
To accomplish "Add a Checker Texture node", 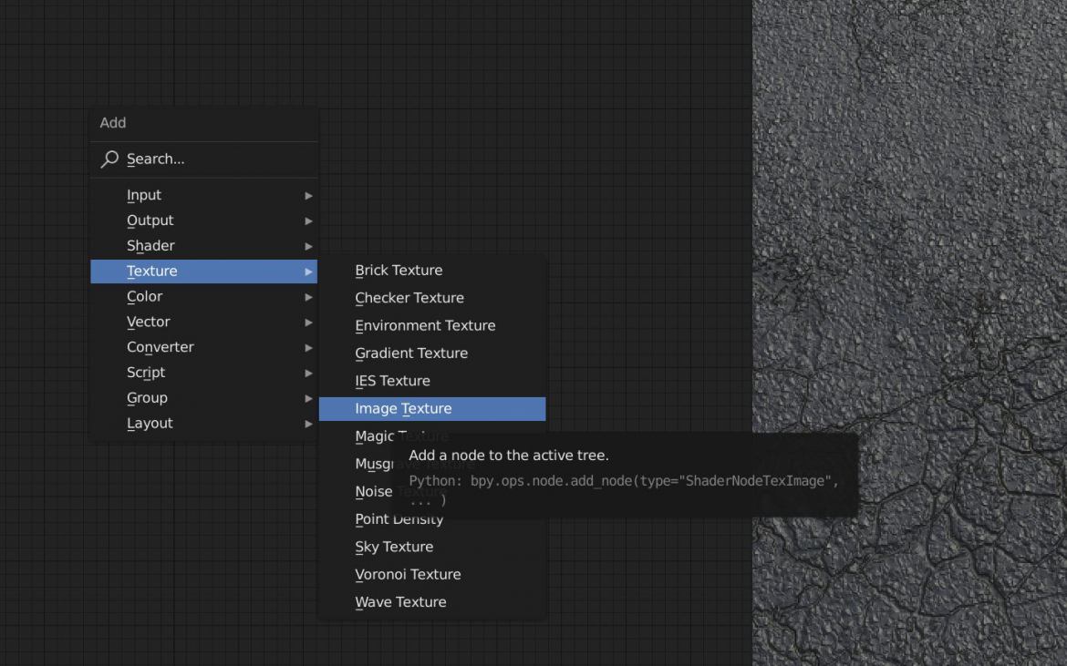I will click(409, 298).
